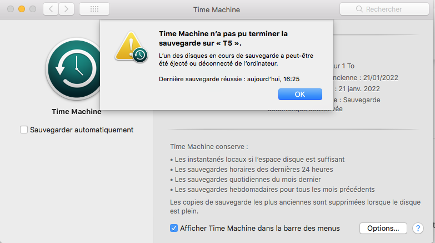The height and width of the screenshot is (243, 435).
Task: Click the Time Machine label under icon
Action: 77,111
